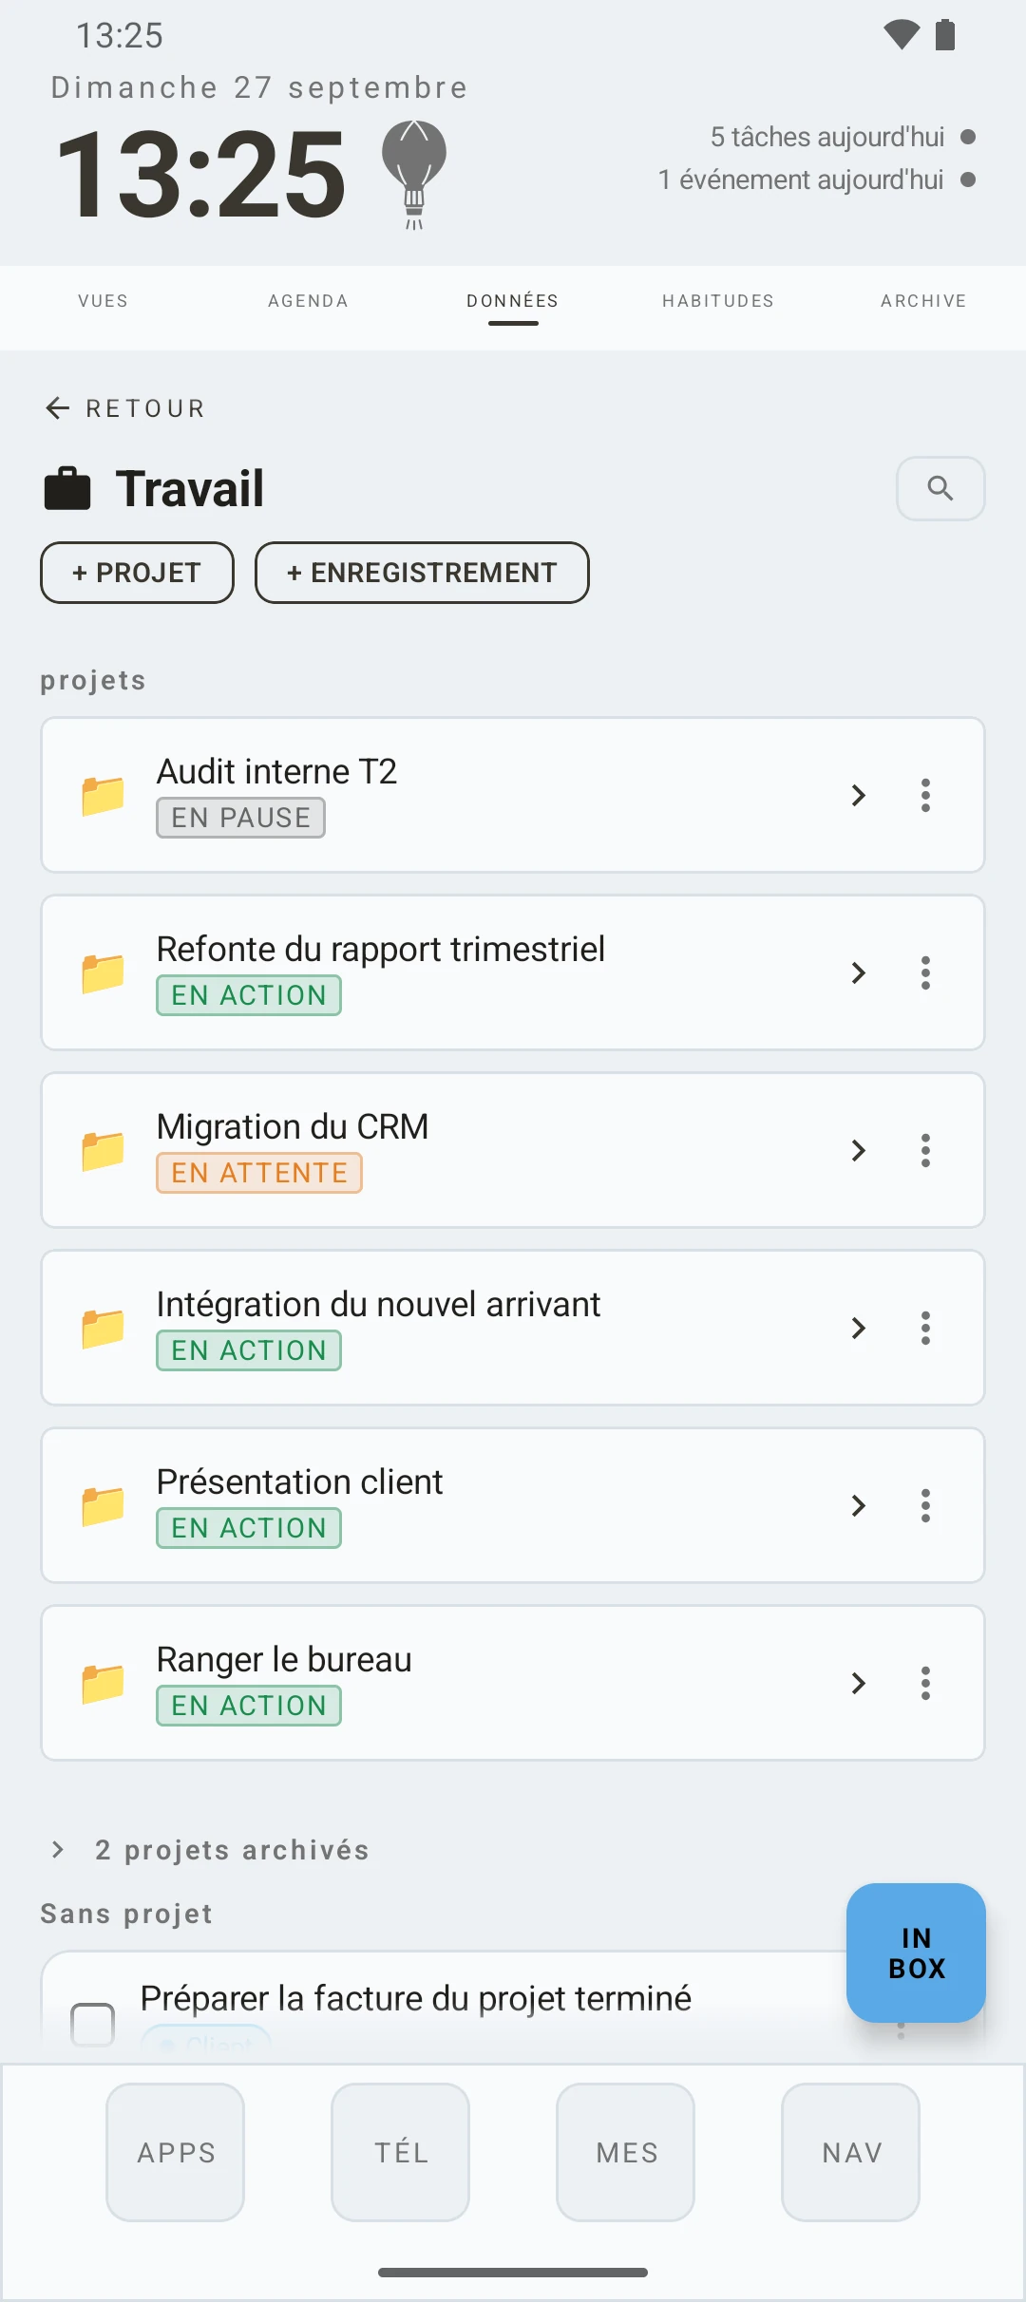Check off Préparer la facture du projet terminé
This screenshot has width=1026, height=2302.
[x=93, y=2023]
